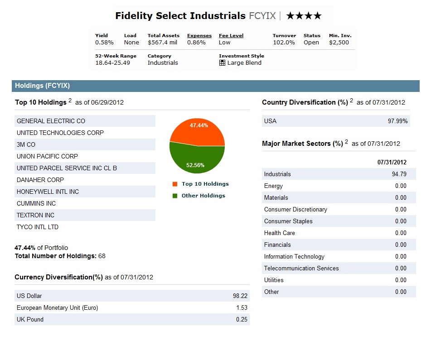This screenshot has height=341, width=426.
Task: Click the Large Blend style box icon
Action: tap(222, 62)
